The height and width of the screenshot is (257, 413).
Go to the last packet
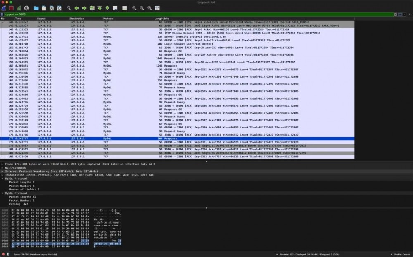coord(107,8)
